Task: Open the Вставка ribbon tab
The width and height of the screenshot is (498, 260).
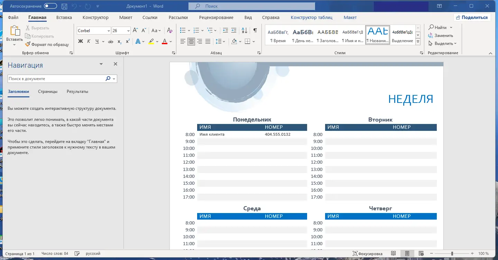Action: click(x=64, y=18)
